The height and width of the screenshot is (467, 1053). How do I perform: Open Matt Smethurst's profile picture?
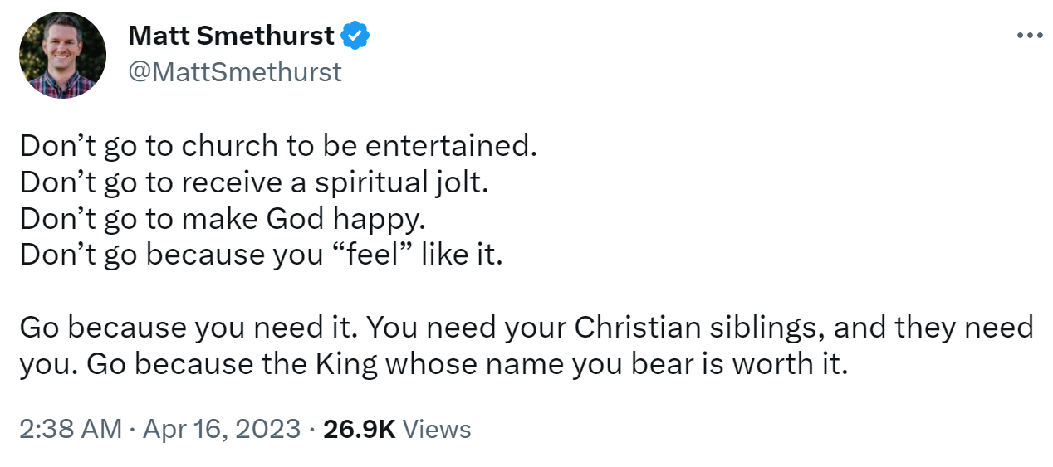coord(63,56)
